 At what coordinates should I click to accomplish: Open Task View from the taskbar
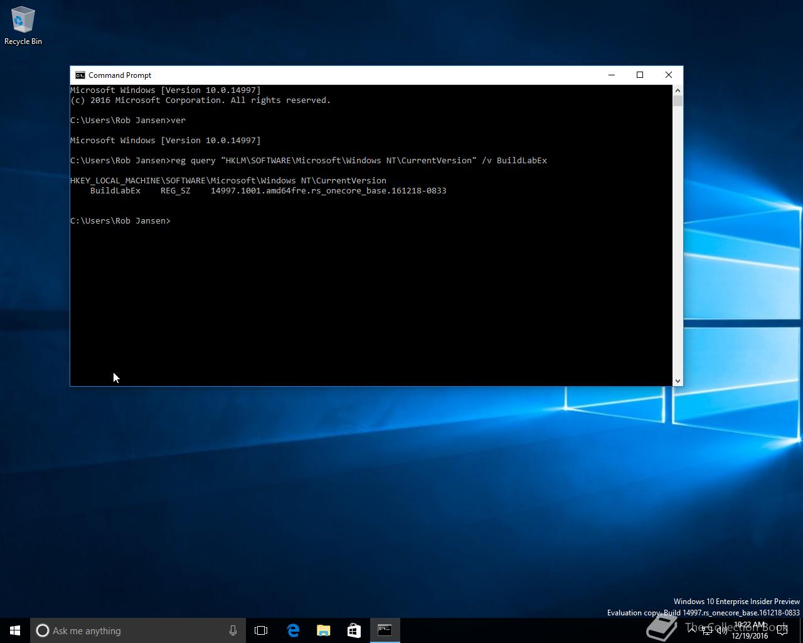point(261,630)
